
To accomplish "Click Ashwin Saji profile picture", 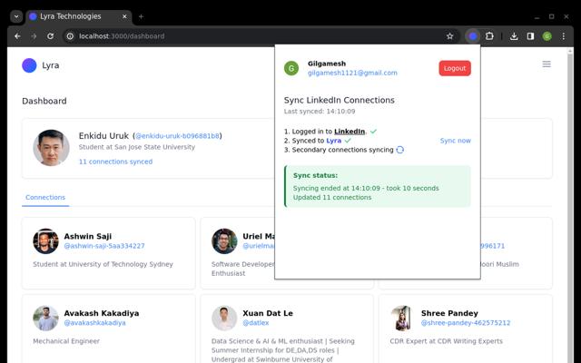I will 45,241.
